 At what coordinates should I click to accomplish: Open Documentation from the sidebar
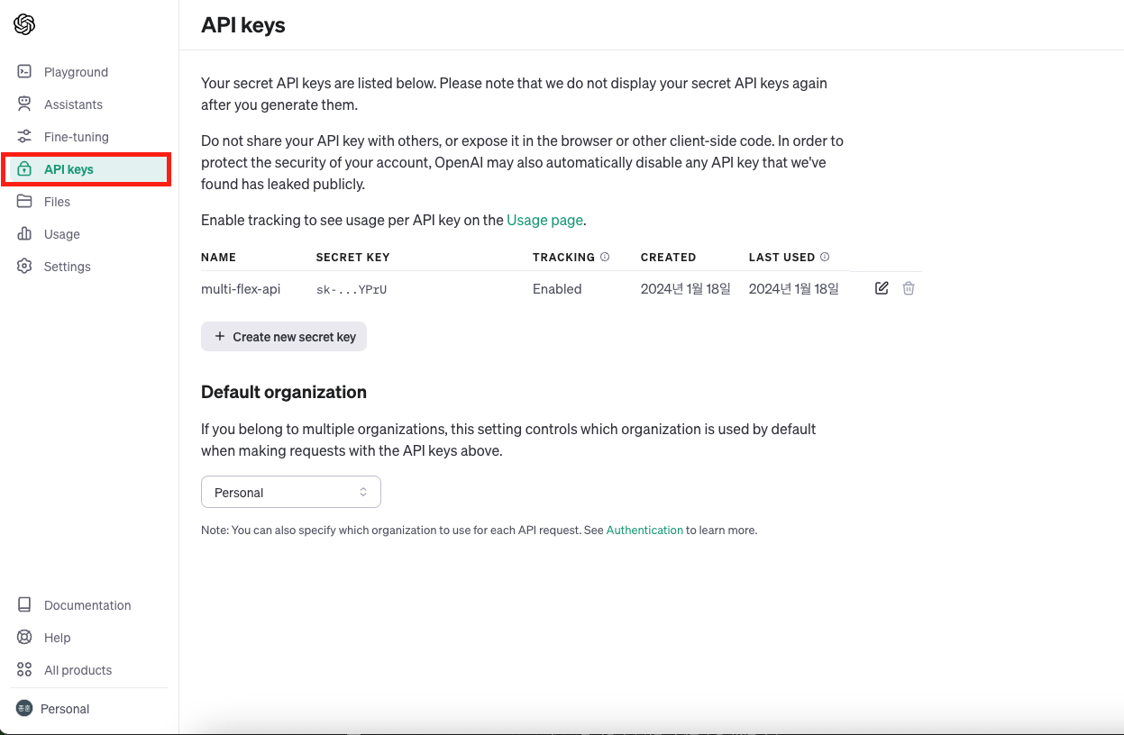(87, 605)
